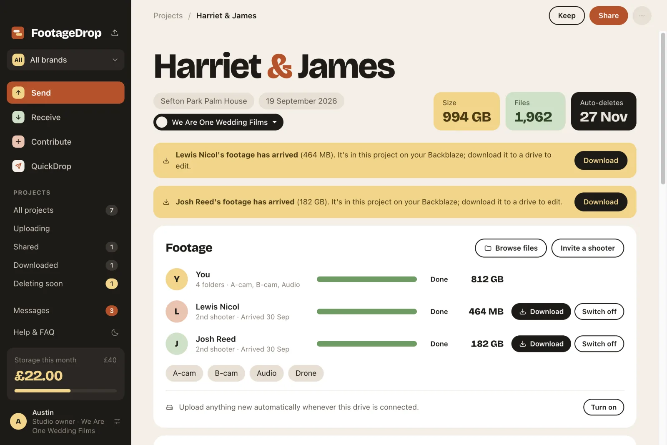Click the Send arrow icon
This screenshot has height=445, width=667.
pyautogui.click(x=18, y=93)
